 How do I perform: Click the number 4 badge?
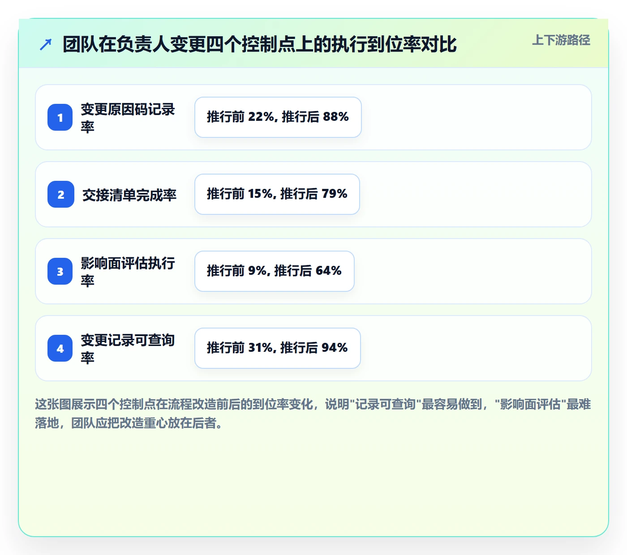pyautogui.click(x=60, y=348)
